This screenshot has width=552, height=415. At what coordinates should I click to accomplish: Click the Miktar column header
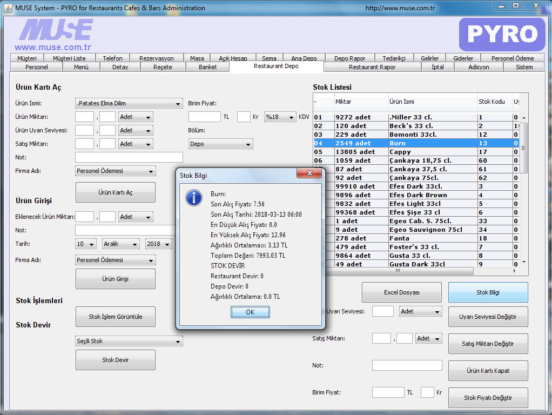pos(361,102)
